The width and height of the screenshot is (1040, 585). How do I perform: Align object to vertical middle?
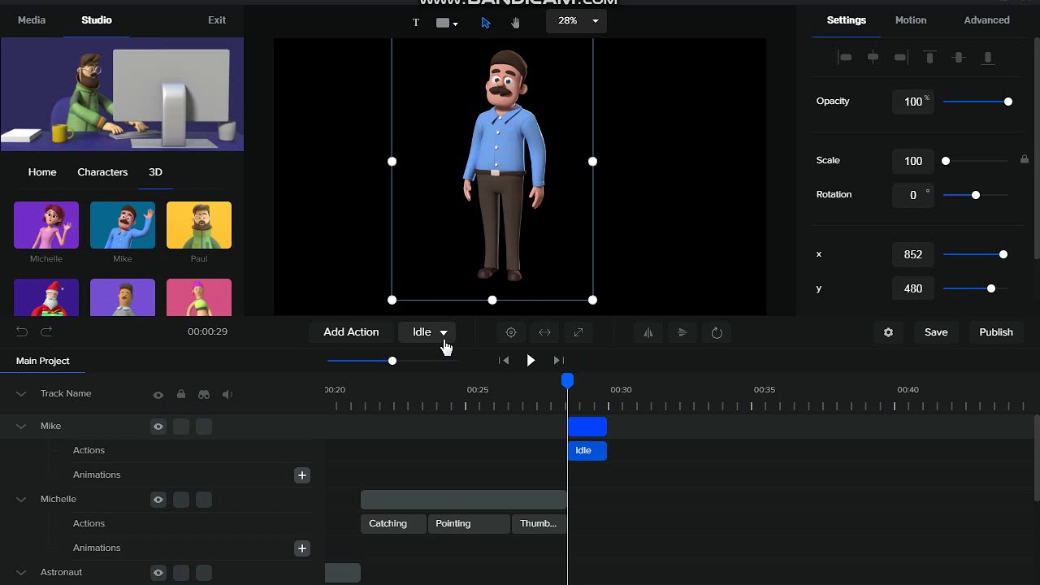(959, 58)
